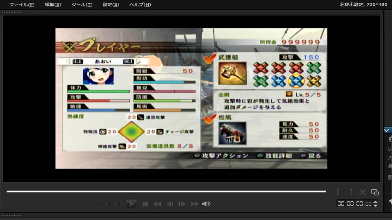Viewport: 392px width, 220px height.
Task: Start playback with the Play button
Action: [x=131, y=204]
